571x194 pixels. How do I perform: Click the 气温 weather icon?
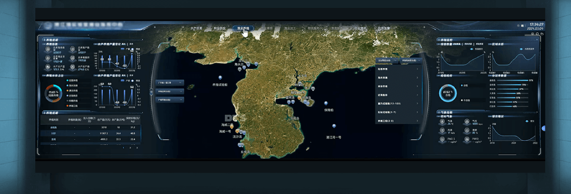click(x=443, y=122)
